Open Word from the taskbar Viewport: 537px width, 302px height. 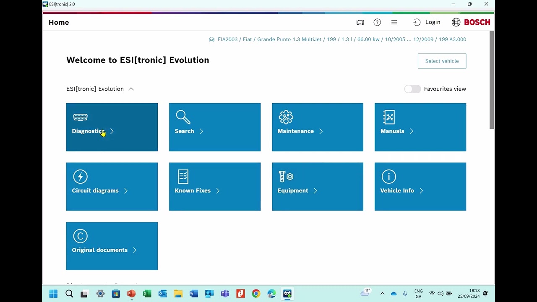193,294
